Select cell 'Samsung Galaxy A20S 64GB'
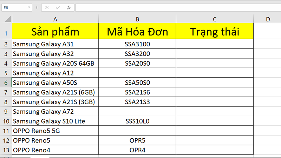 pos(55,64)
